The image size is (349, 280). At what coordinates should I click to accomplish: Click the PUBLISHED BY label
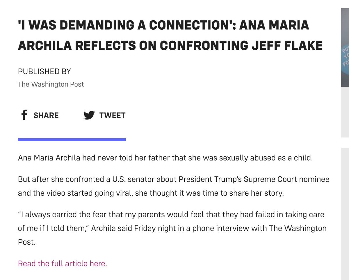pyautogui.click(x=44, y=71)
